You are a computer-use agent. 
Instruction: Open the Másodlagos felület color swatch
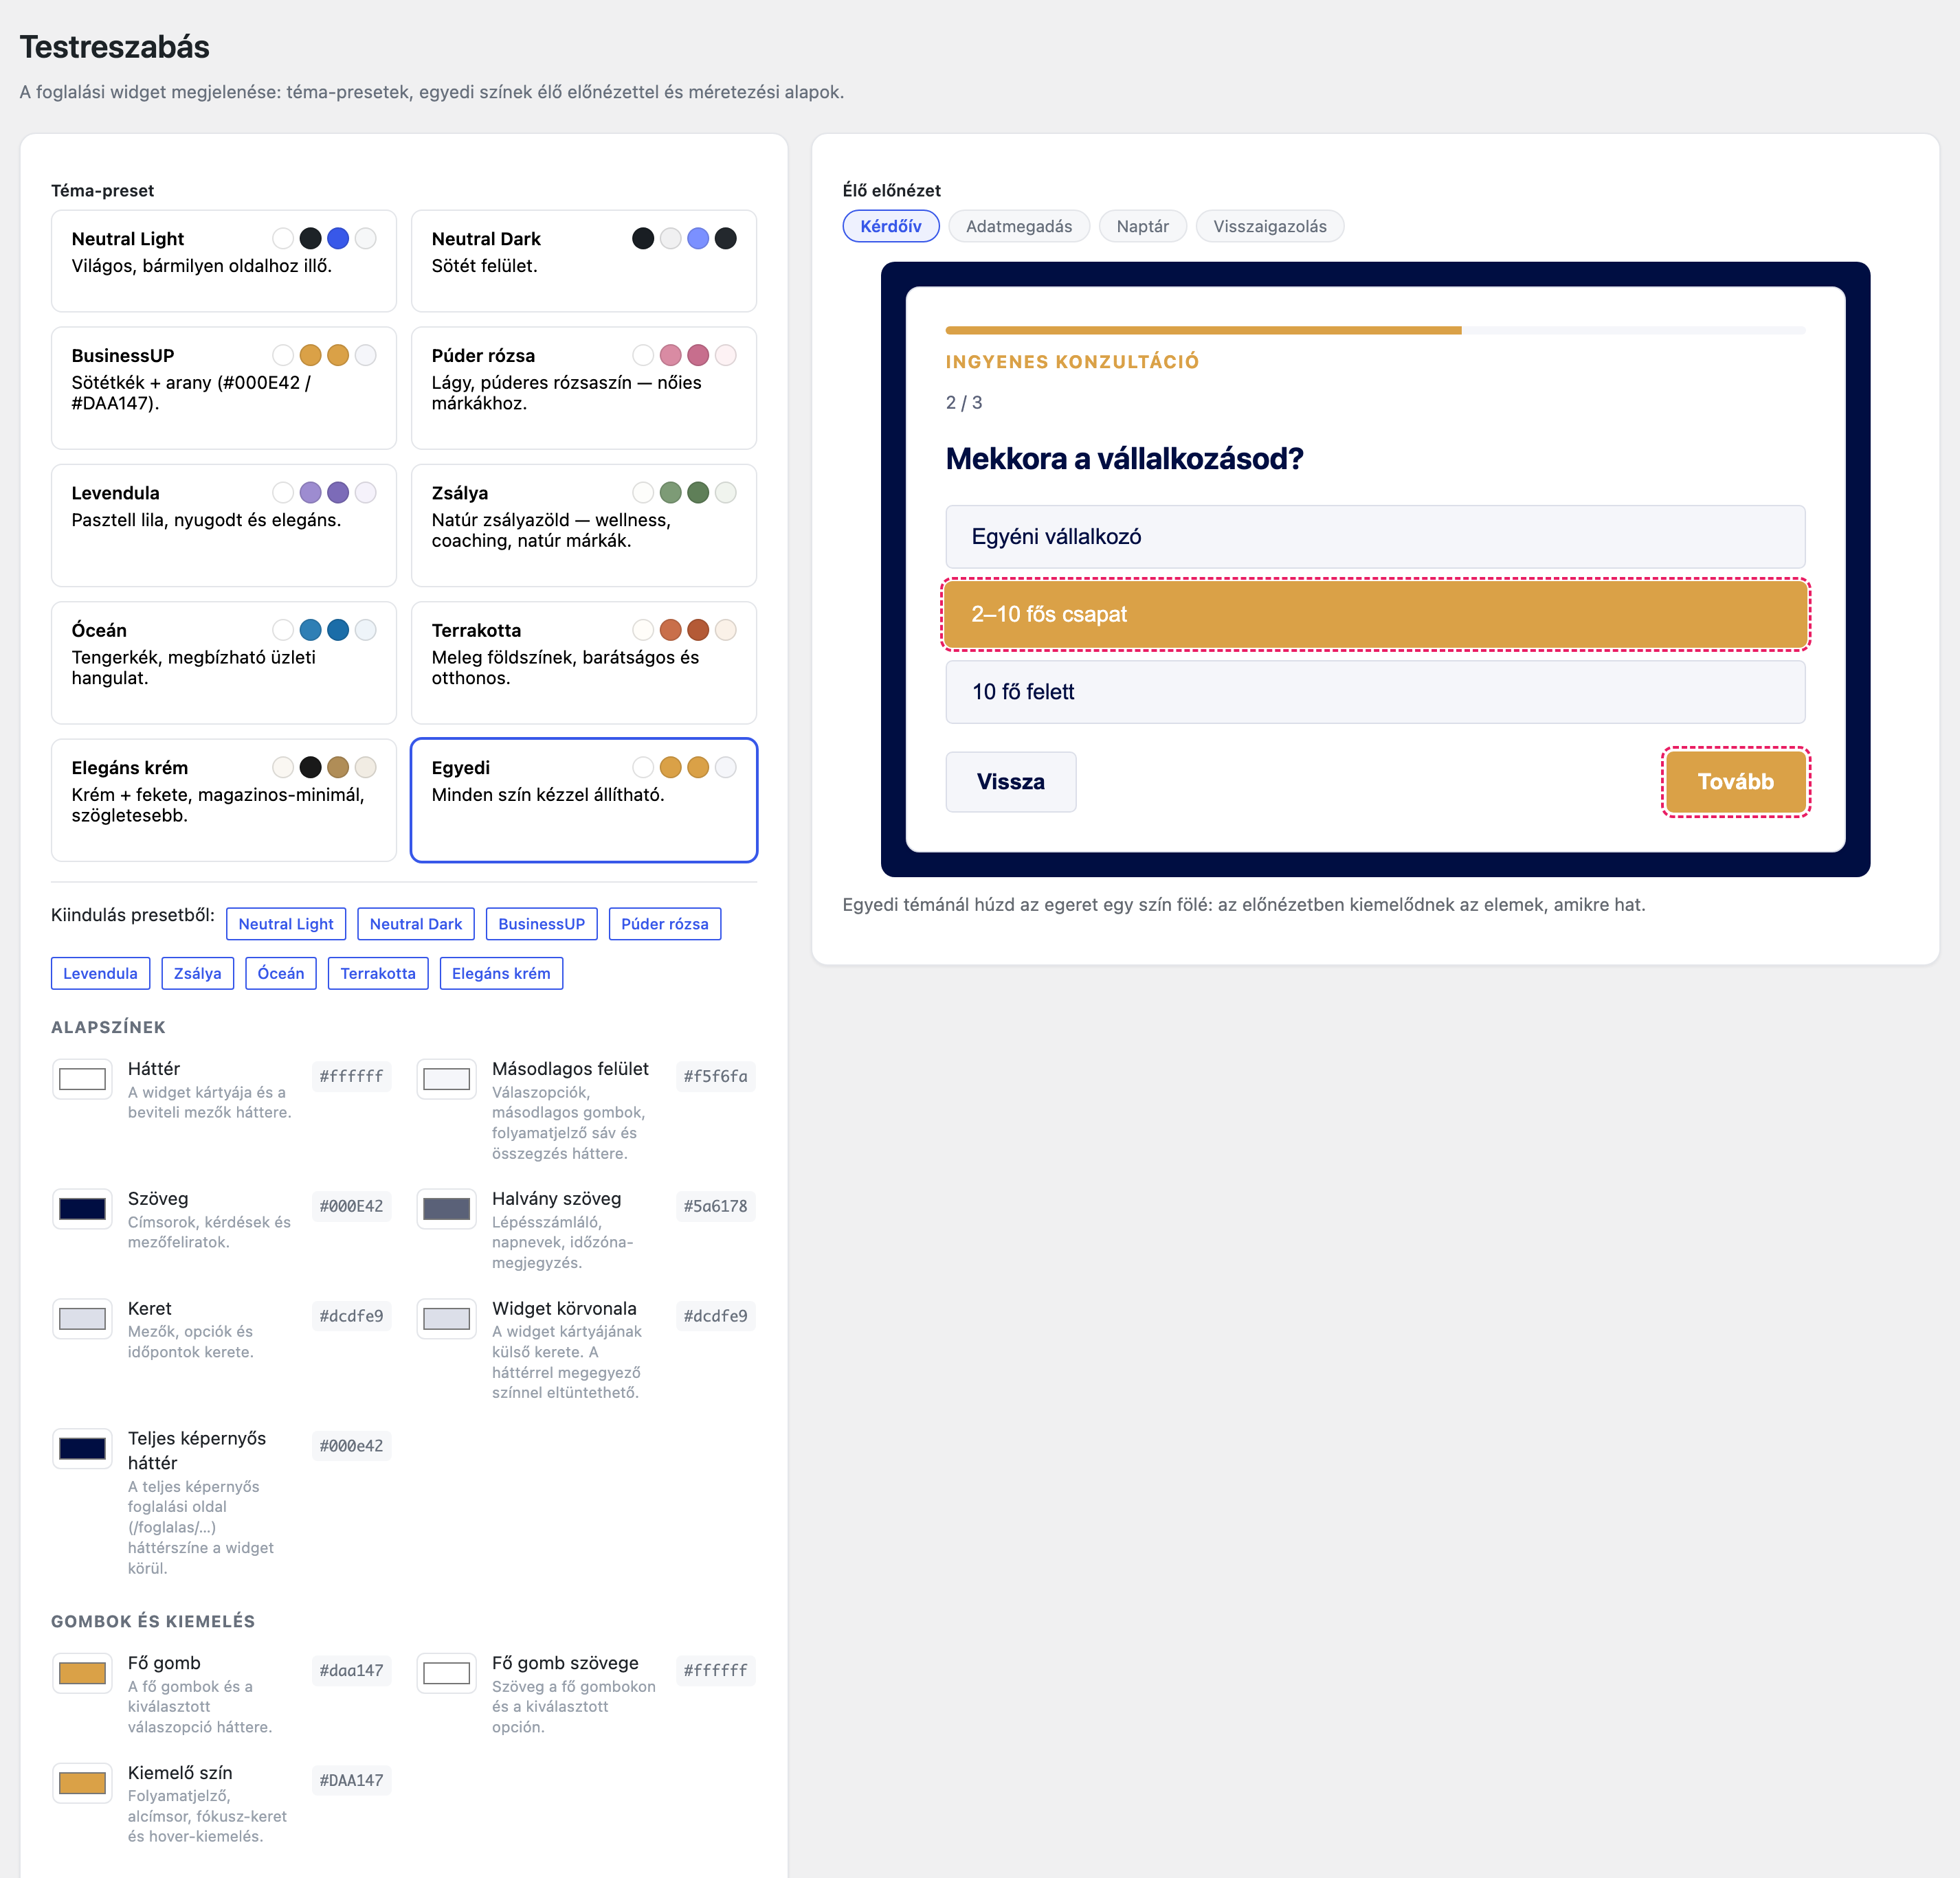(446, 1078)
